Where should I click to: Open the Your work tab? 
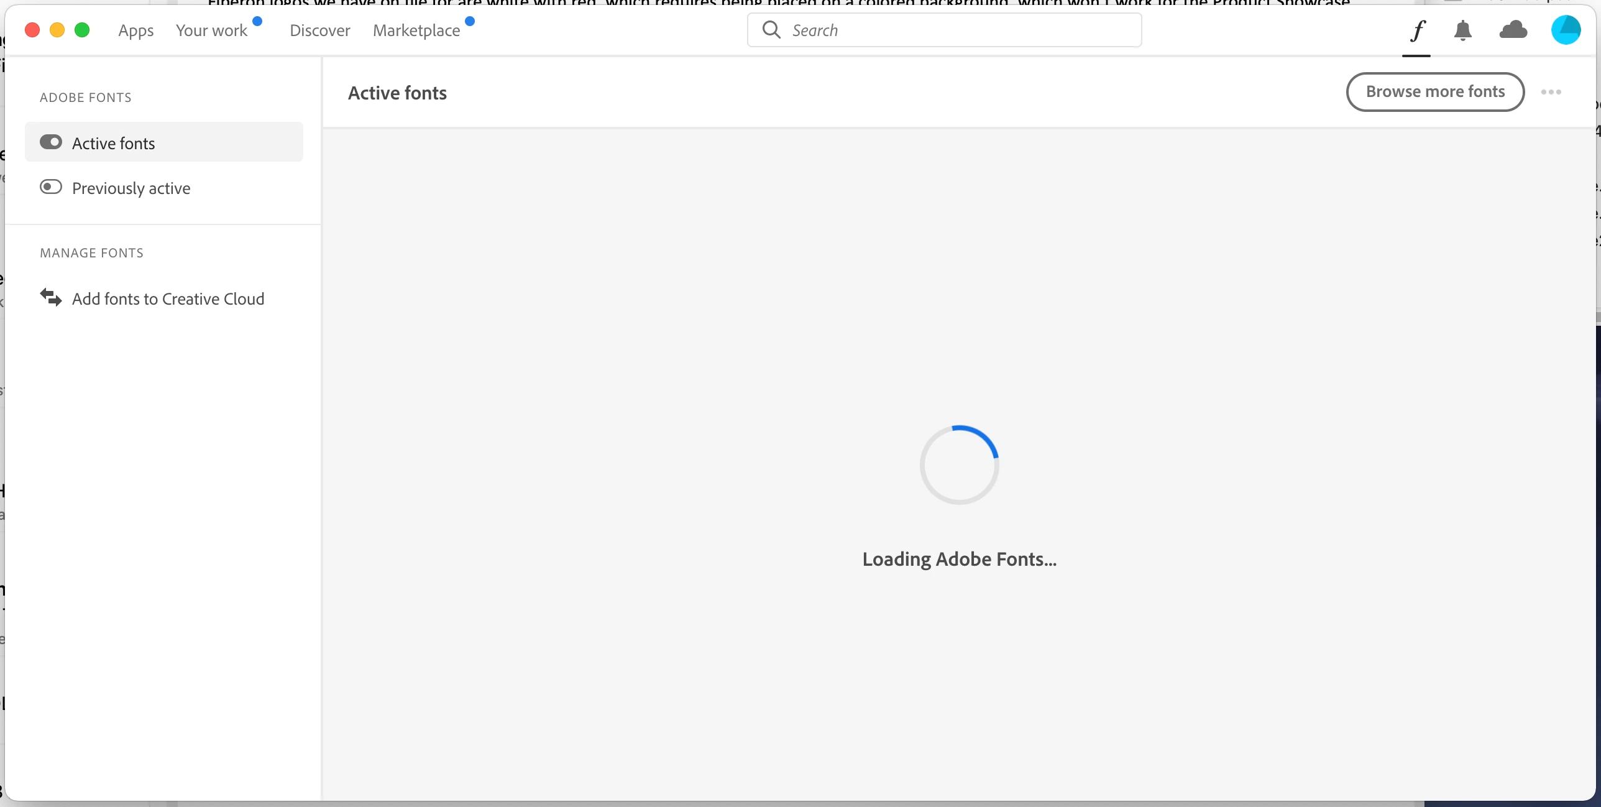click(x=211, y=30)
